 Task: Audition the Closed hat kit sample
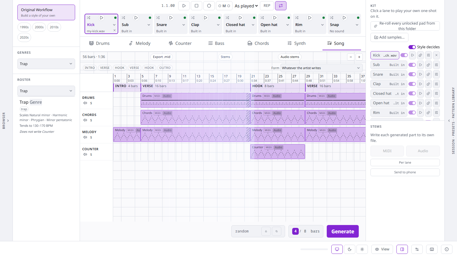(420, 93)
